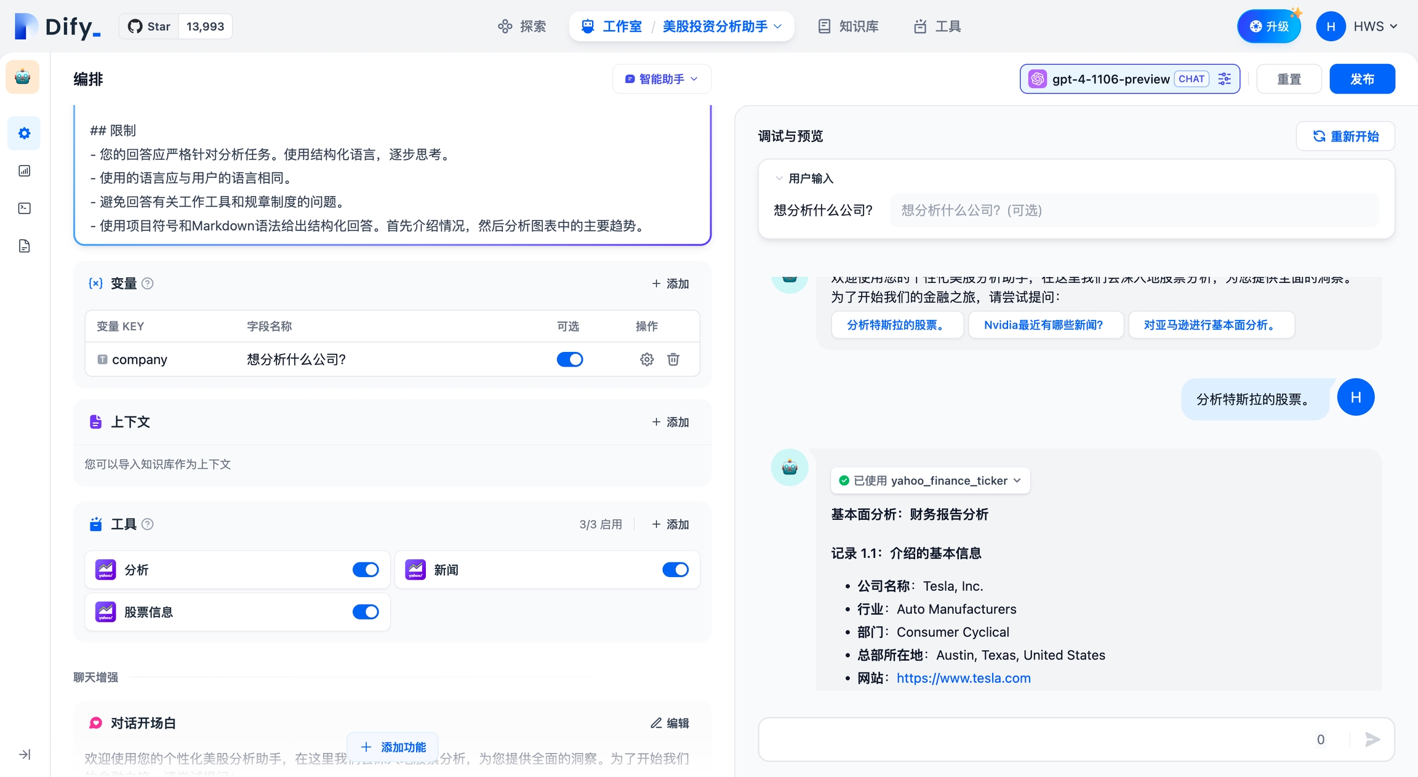Delete the company variable with trash icon
The height and width of the screenshot is (777, 1418).
[x=673, y=359]
